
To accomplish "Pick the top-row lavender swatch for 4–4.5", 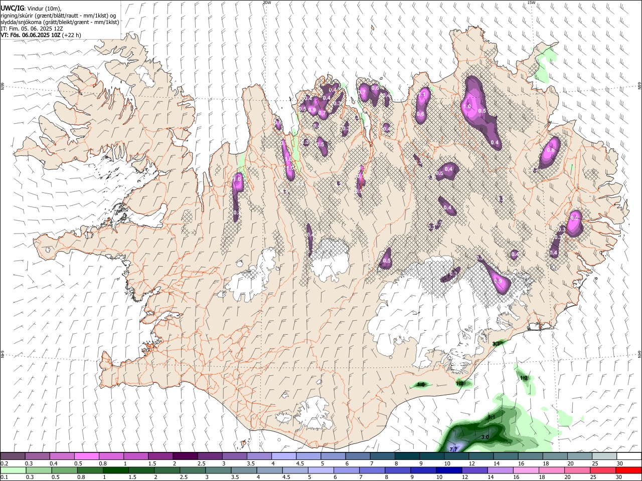I will (284, 456).
